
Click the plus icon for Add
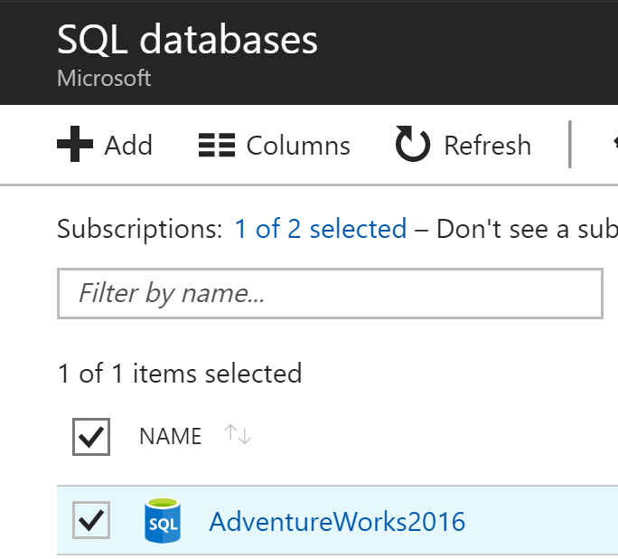tap(75, 144)
